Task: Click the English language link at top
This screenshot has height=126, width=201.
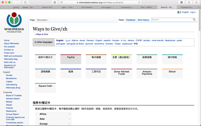Action: [185, 12]
